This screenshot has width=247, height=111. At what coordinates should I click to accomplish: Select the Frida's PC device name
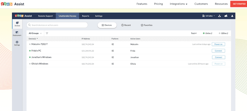tap(36, 51)
